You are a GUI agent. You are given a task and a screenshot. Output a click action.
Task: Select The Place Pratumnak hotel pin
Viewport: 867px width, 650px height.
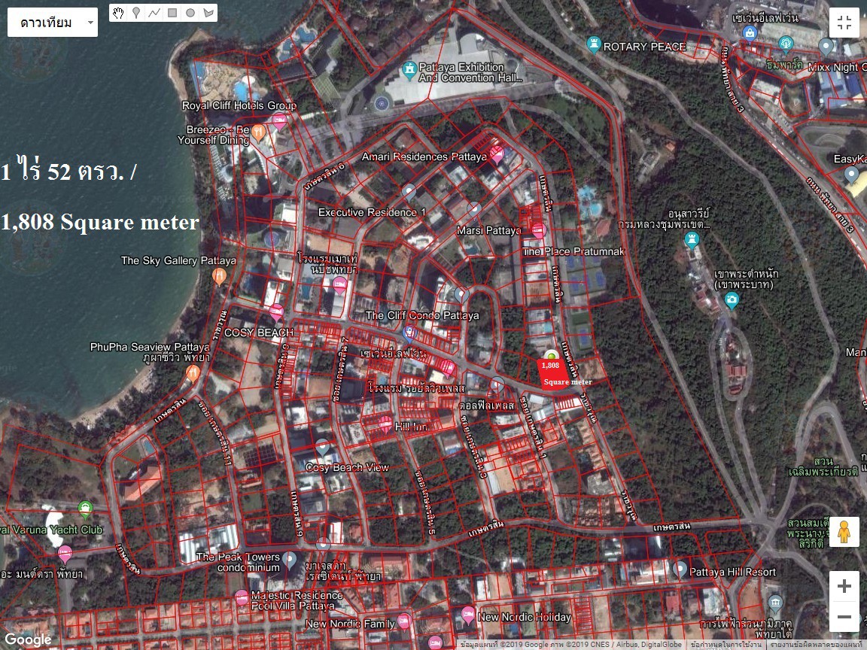pyautogui.click(x=539, y=230)
